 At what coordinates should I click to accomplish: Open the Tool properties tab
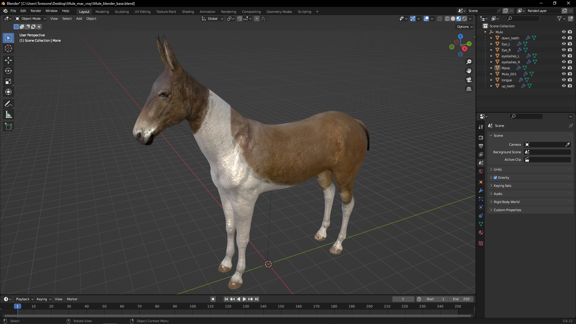click(481, 127)
